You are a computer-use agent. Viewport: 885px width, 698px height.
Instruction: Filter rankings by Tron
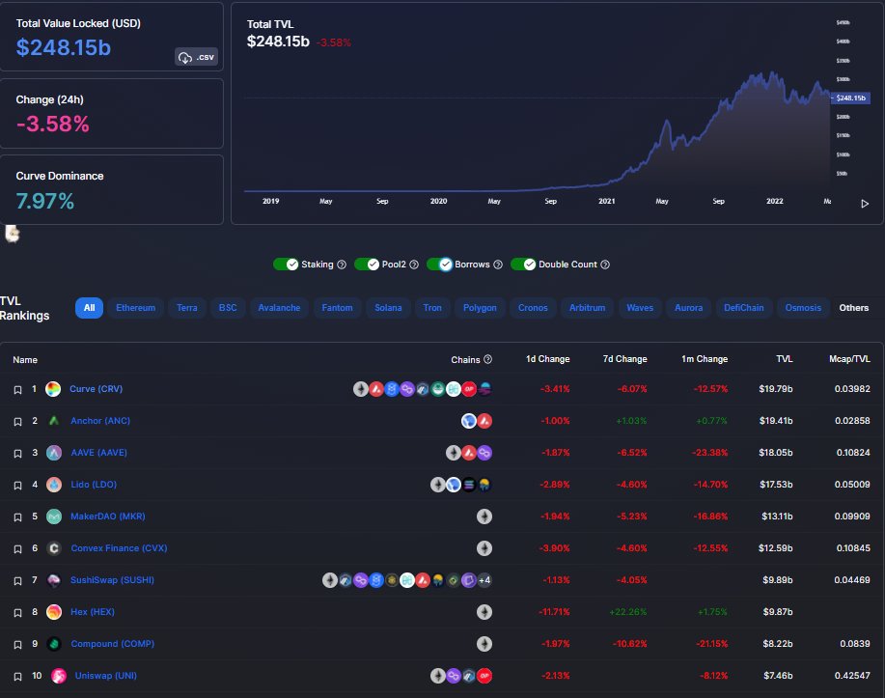[x=432, y=308]
